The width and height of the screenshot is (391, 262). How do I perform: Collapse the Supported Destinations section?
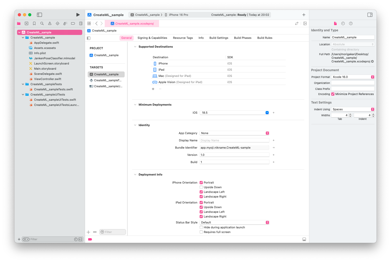135,47
